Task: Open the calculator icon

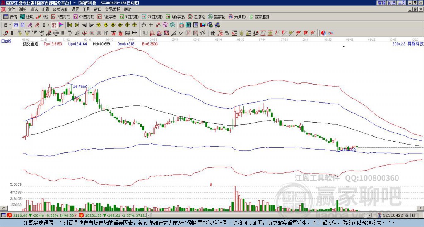Action: click(x=188, y=25)
